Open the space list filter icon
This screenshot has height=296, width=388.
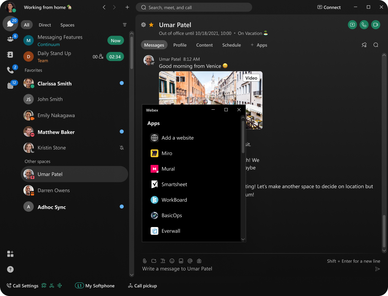125,25
